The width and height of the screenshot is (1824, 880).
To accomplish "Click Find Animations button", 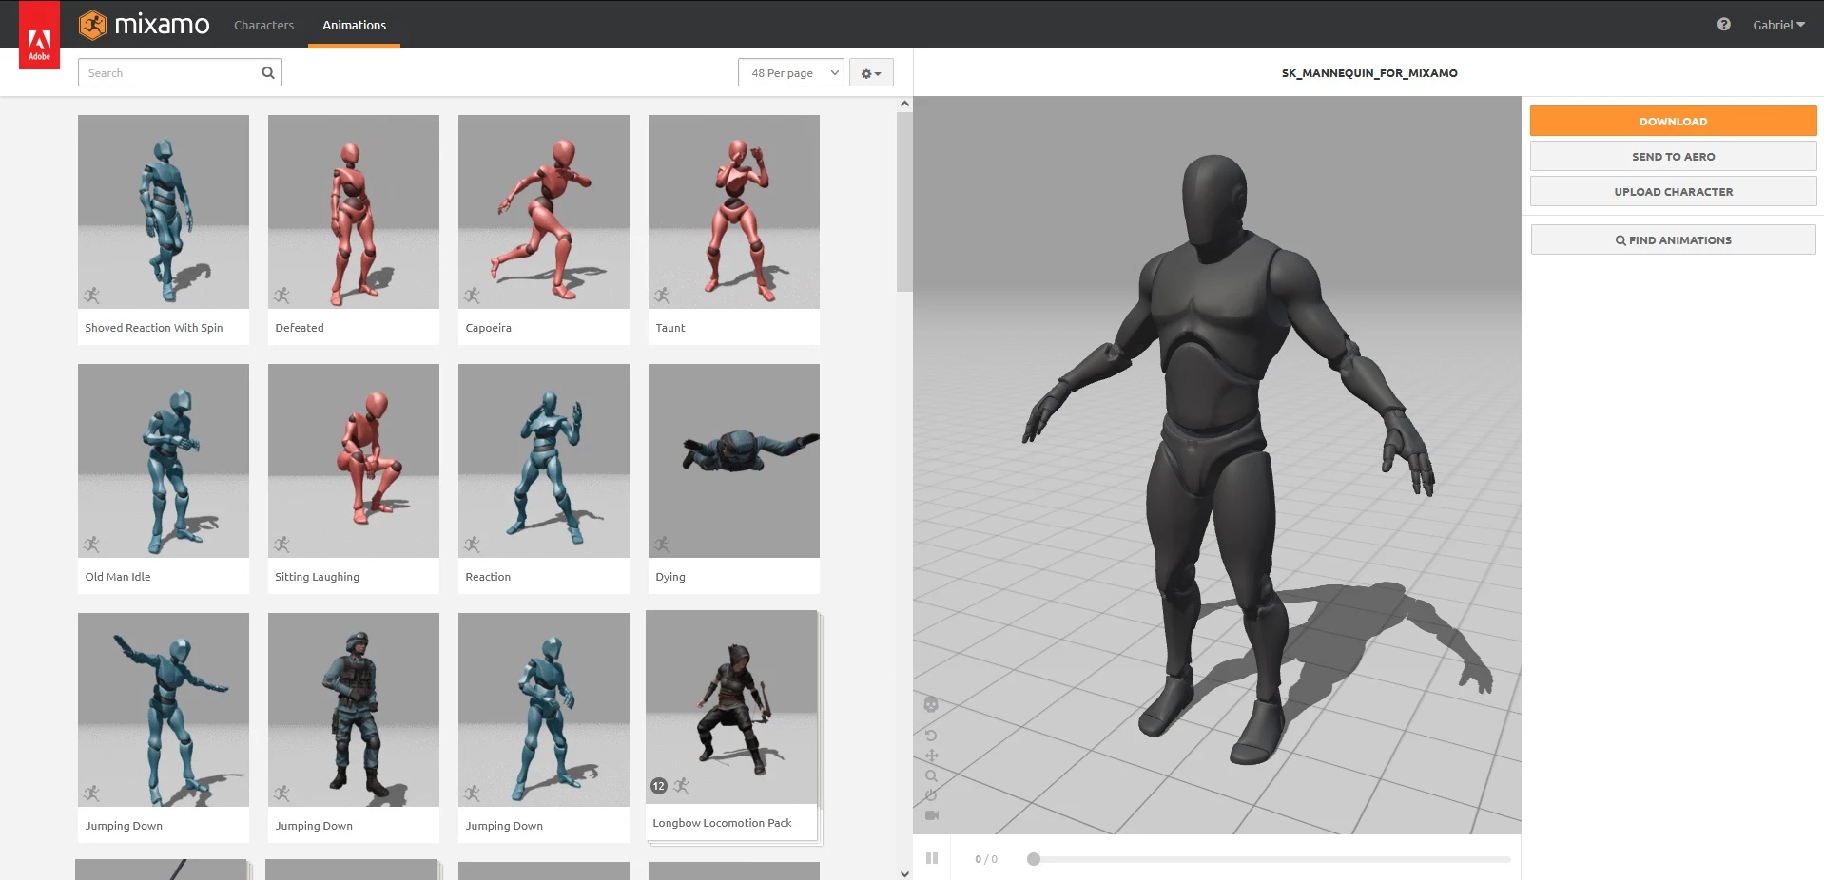I will point(1673,239).
